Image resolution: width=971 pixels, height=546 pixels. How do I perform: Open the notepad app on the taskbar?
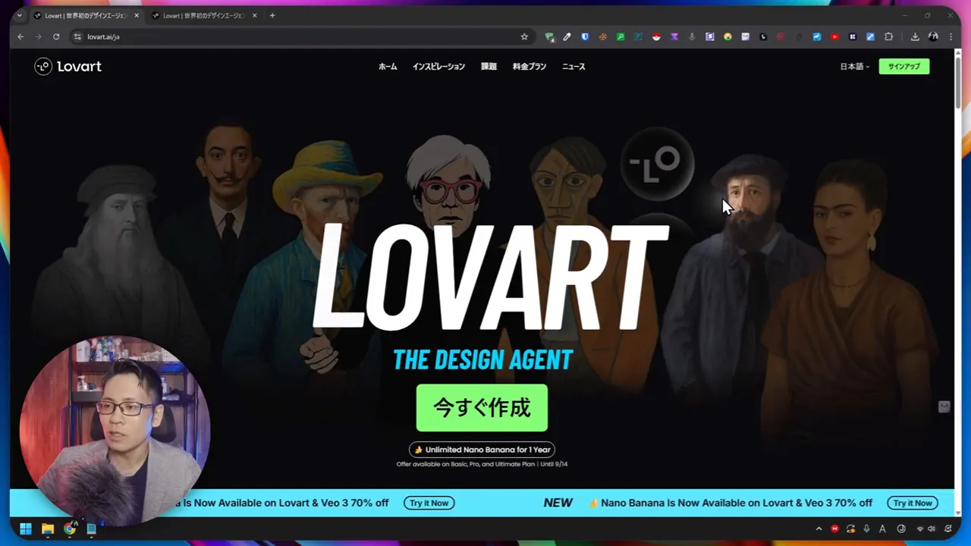pyautogui.click(x=91, y=529)
